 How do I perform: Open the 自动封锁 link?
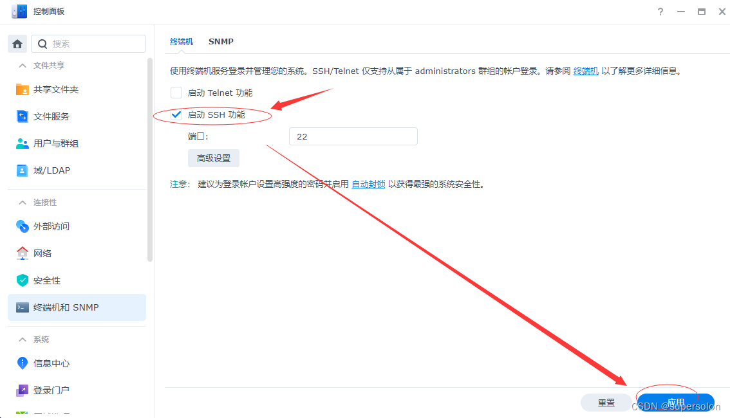(x=368, y=183)
